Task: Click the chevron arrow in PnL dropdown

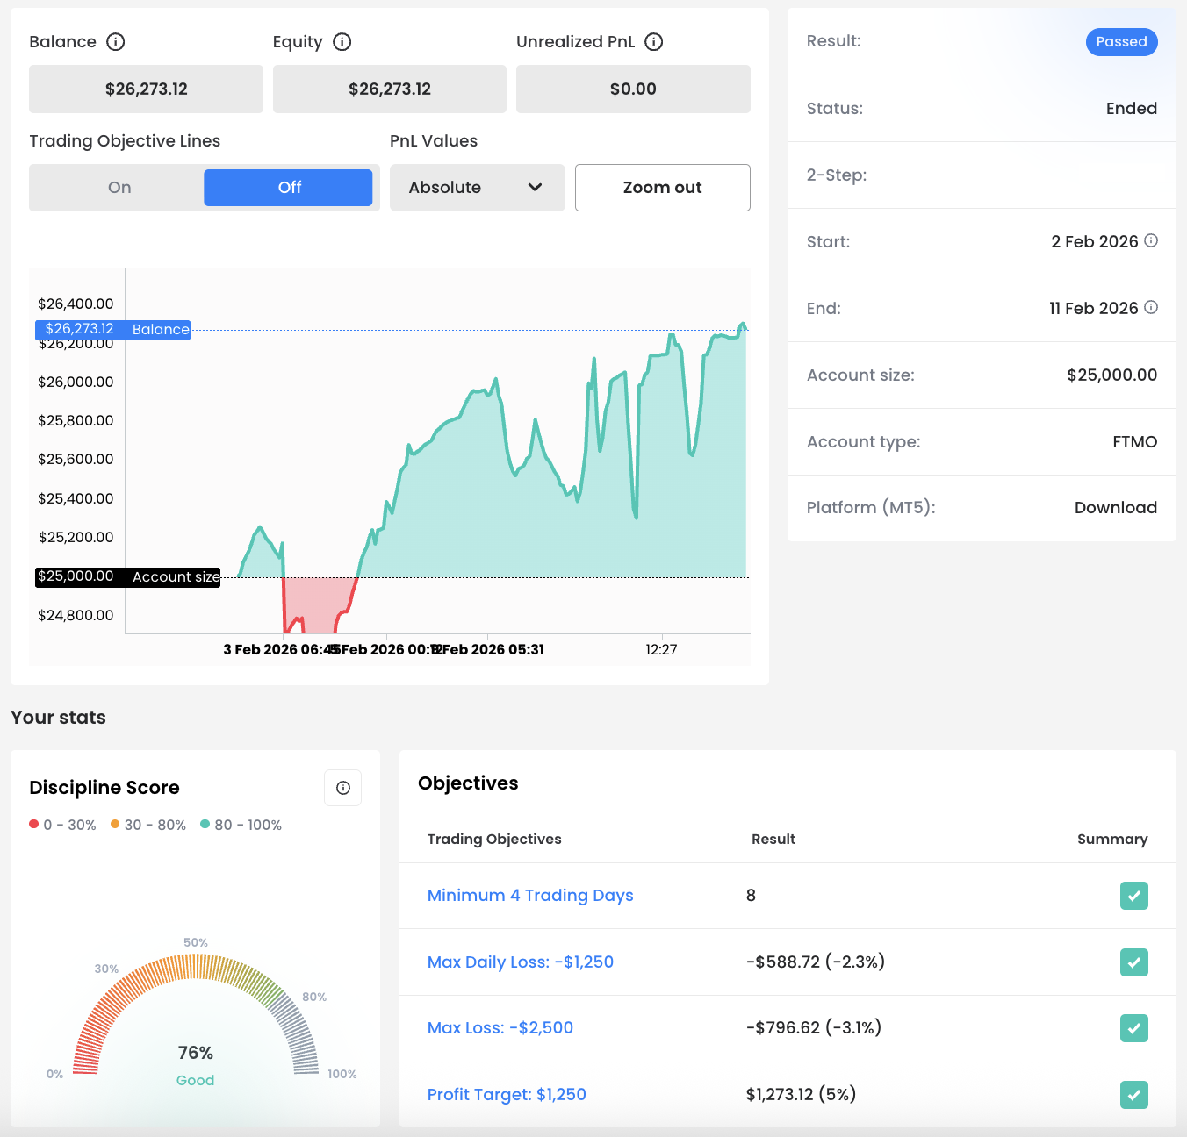Action: (535, 188)
